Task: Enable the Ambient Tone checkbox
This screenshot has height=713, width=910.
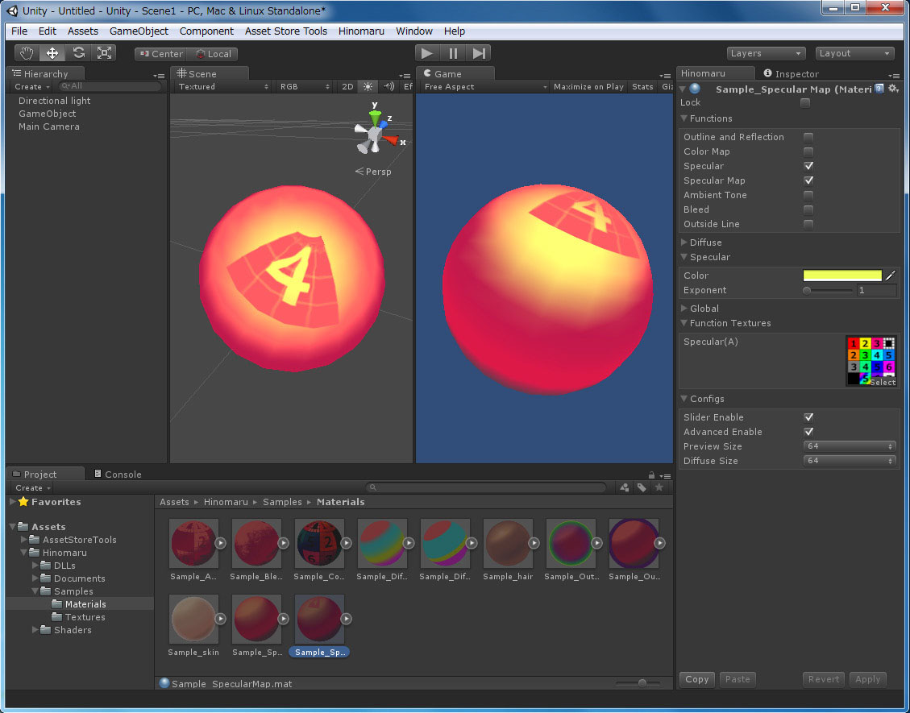Action: pos(808,196)
